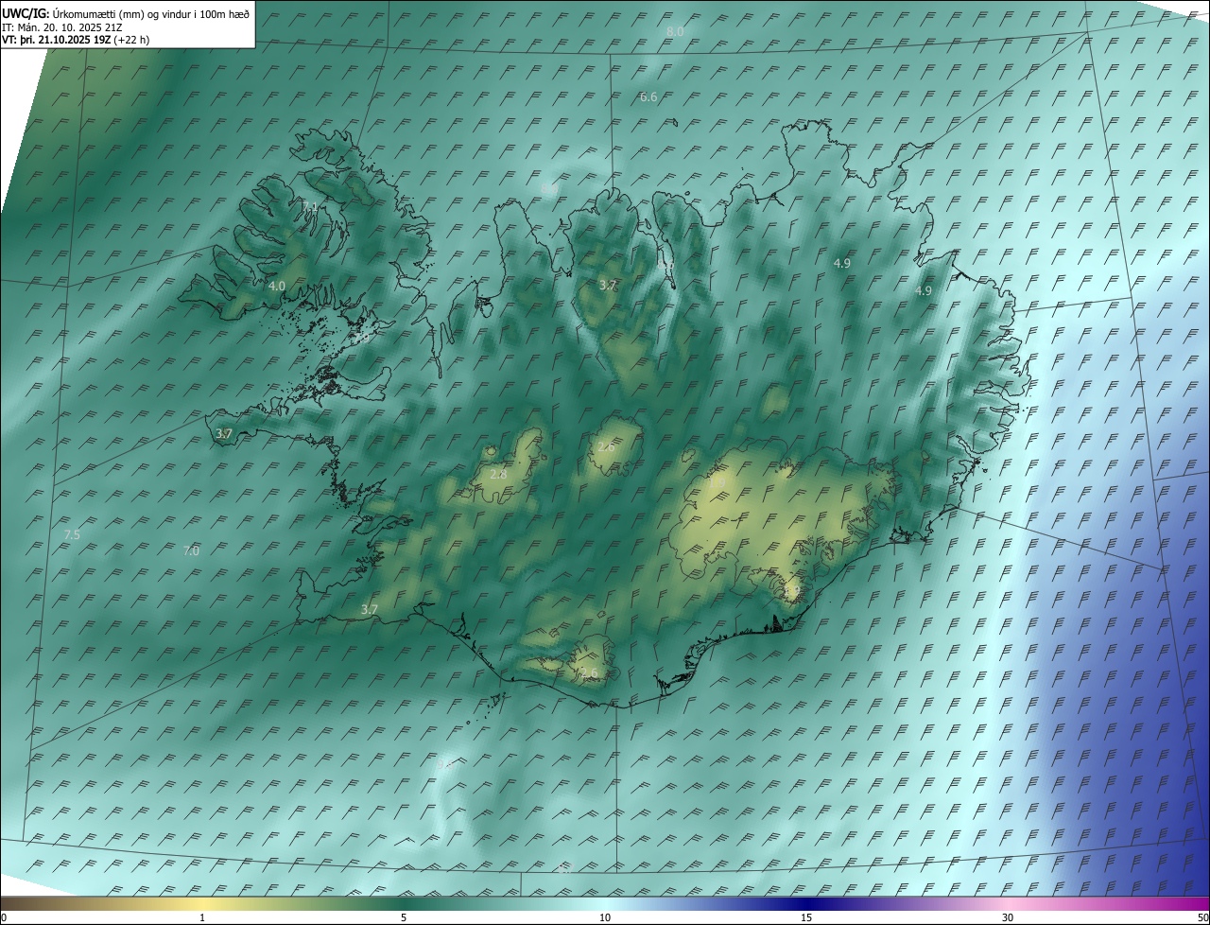This screenshot has height=925, width=1210.
Task: Click the 7.5 value label over the sea
Action: point(72,535)
